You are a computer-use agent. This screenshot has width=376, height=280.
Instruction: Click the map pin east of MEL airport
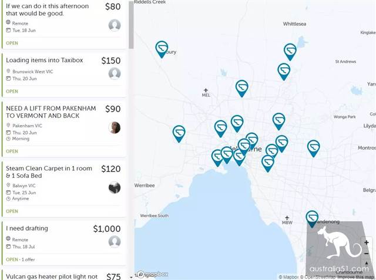coord(242,87)
